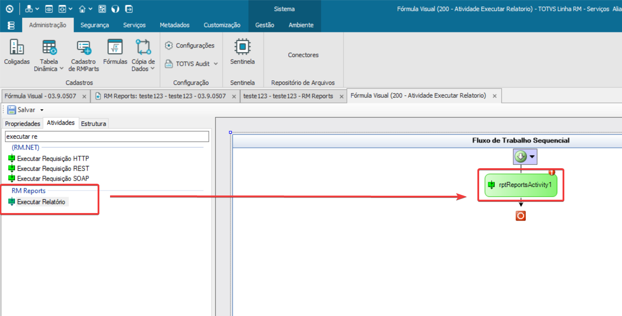Click the Salvar button
622x316 pixels.
pyautogui.click(x=21, y=110)
